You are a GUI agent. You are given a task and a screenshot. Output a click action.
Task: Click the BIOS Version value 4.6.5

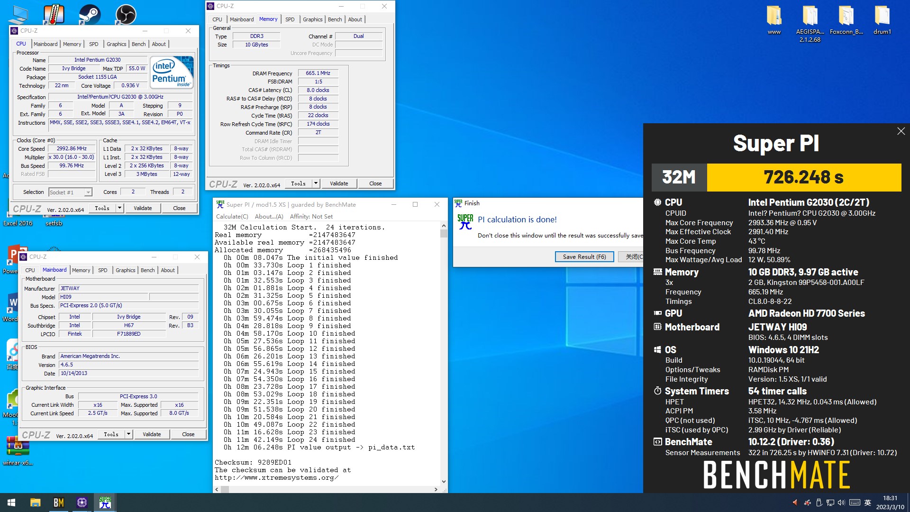coord(128,365)
